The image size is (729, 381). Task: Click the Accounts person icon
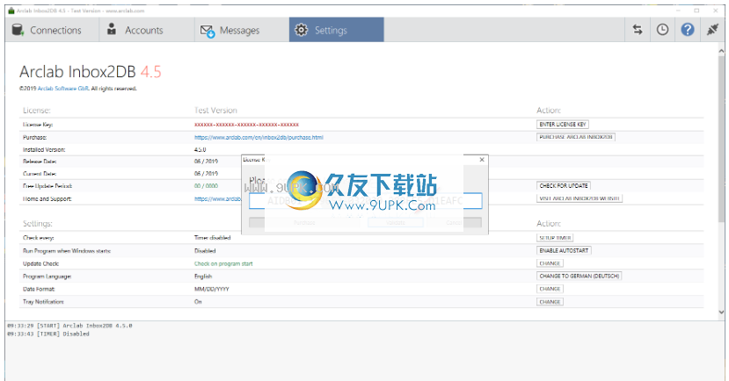coord(112,29)
